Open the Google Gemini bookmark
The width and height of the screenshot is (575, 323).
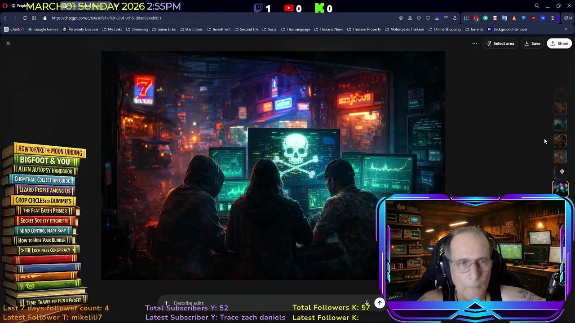[43, 29]
